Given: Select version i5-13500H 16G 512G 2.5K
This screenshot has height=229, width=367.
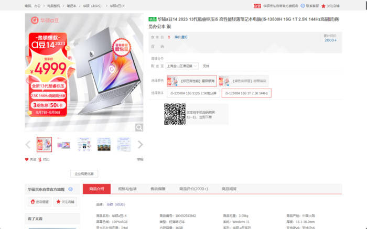Looking at the screenshot, I should click(193, 93).
